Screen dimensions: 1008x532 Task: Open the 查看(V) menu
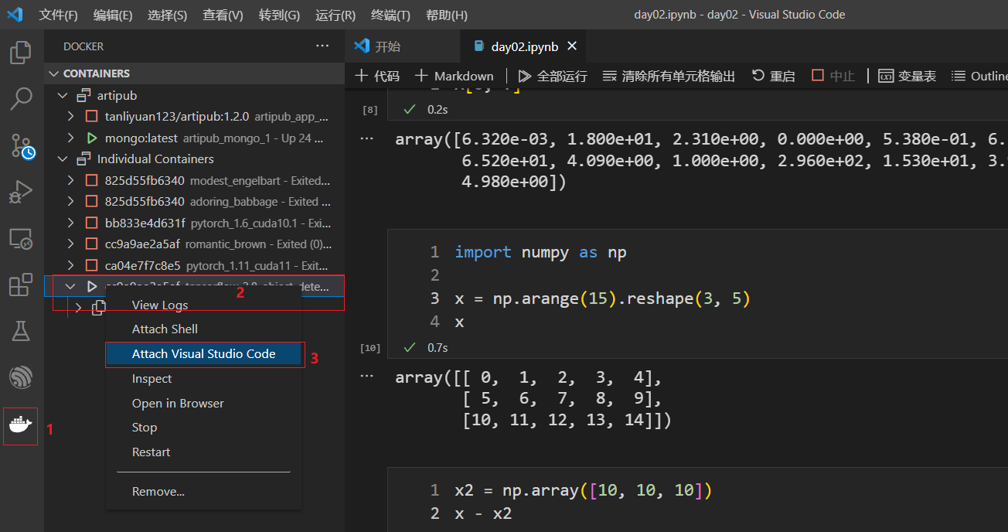click(x=223, y=15)
